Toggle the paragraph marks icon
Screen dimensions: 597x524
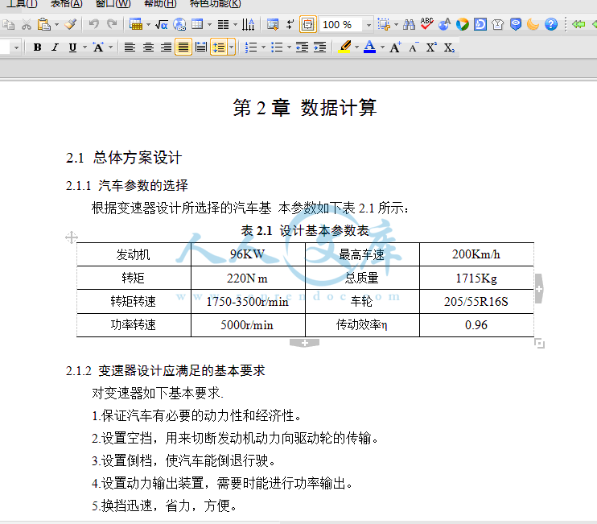tap(290, 25)
